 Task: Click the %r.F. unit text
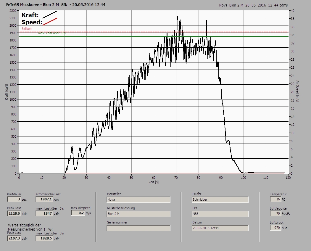click(286, 214)
